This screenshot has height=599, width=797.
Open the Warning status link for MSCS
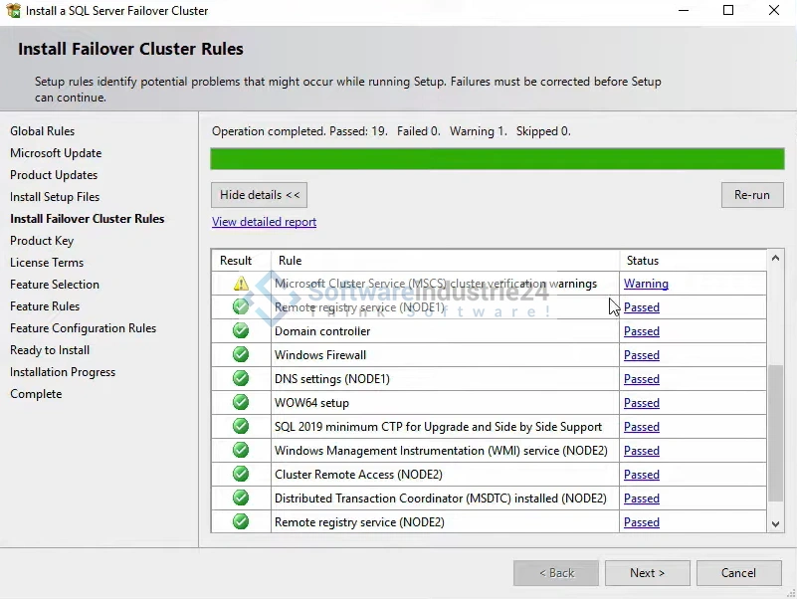(x=646, y=284)
